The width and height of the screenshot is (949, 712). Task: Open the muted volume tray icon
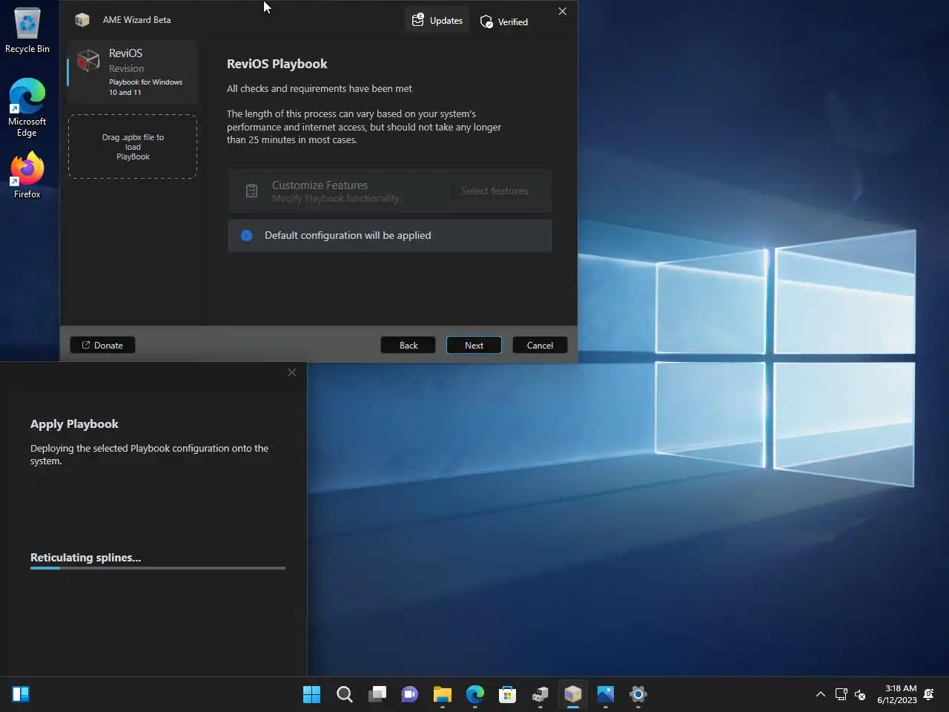click(x=860, y=694)
